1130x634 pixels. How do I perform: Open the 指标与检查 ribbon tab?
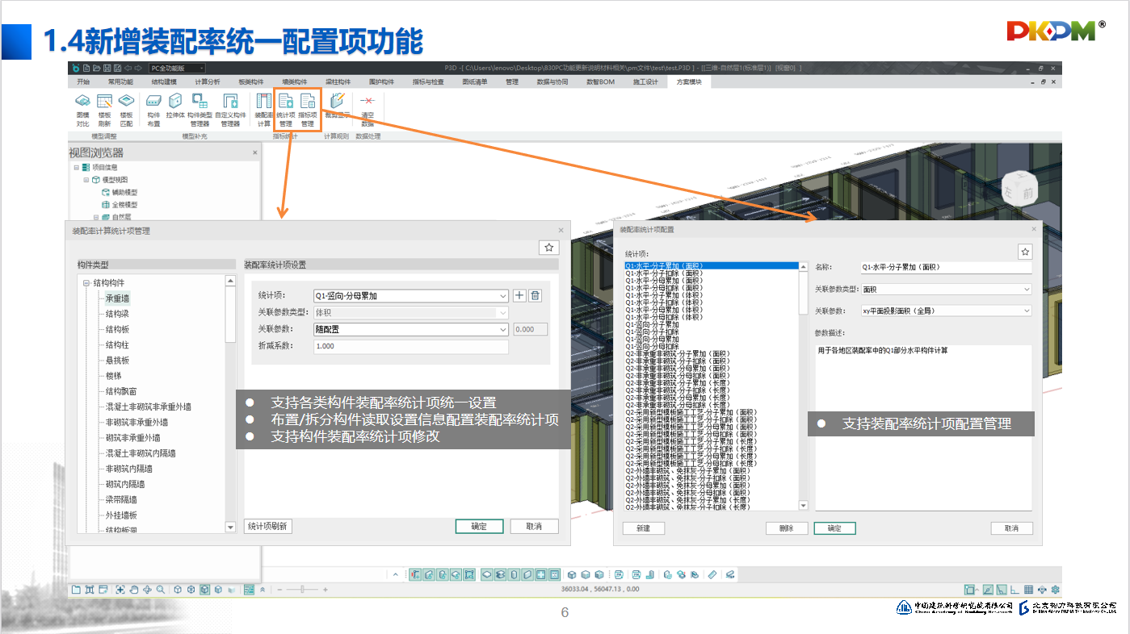click(x=428, y=82)
